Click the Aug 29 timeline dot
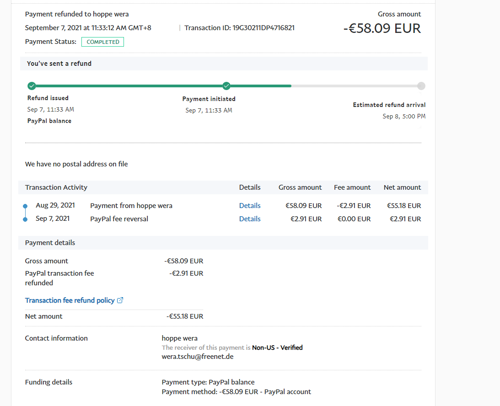 (x=25, y=206)
